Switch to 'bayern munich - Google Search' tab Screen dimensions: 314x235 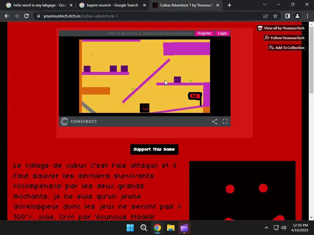[x=113, y=5]
